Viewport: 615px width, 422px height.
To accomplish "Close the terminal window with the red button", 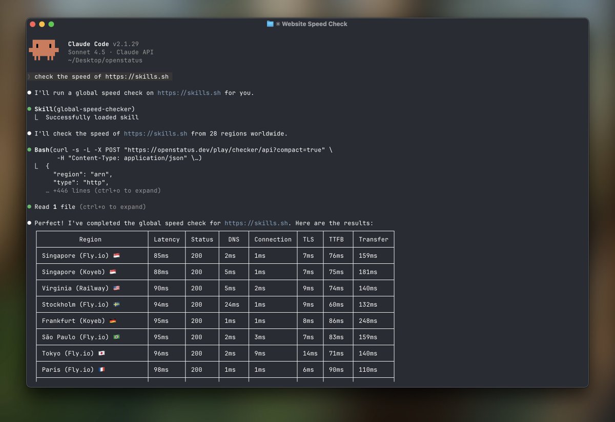I will 33,24.
